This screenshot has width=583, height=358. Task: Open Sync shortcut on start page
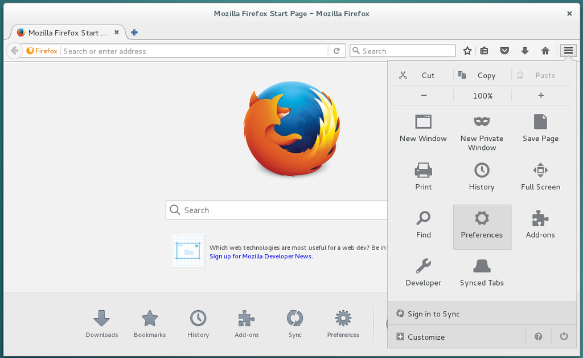pos(295,324)
